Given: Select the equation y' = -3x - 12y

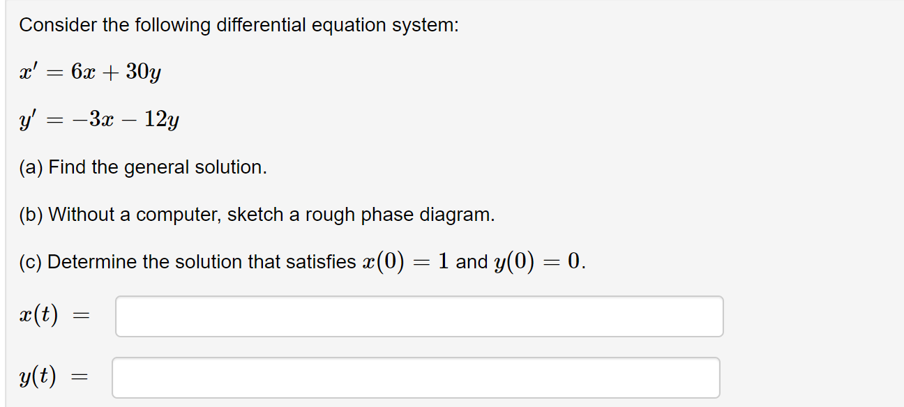Looking at the screenshot, I should point(98,119).
